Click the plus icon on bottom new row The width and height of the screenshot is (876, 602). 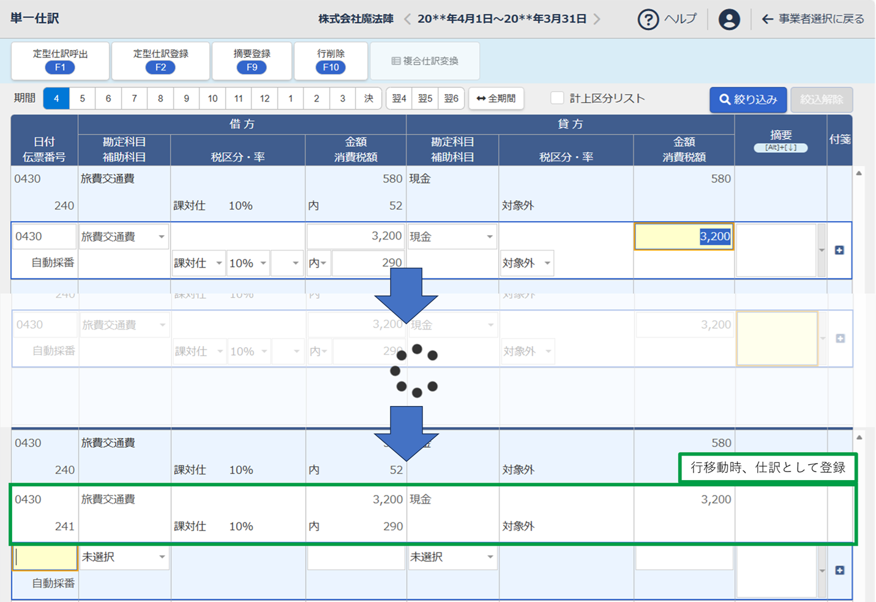click(x=839, y=570)
